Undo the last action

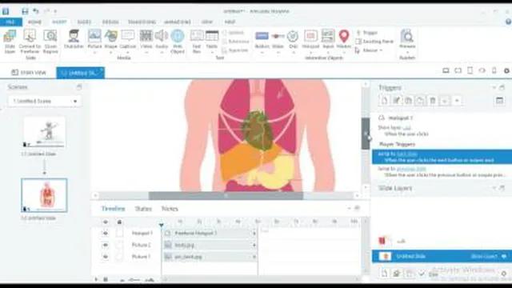(35, 11)
